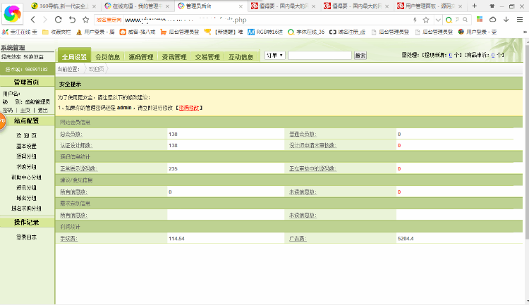Viewport: 529px width, 305px height.
Task: Click the magnifier search icon in toolbar
Action: (x=465, y=20)
